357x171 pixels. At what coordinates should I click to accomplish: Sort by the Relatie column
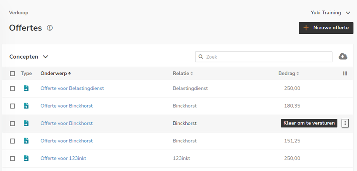click(183, 74)
